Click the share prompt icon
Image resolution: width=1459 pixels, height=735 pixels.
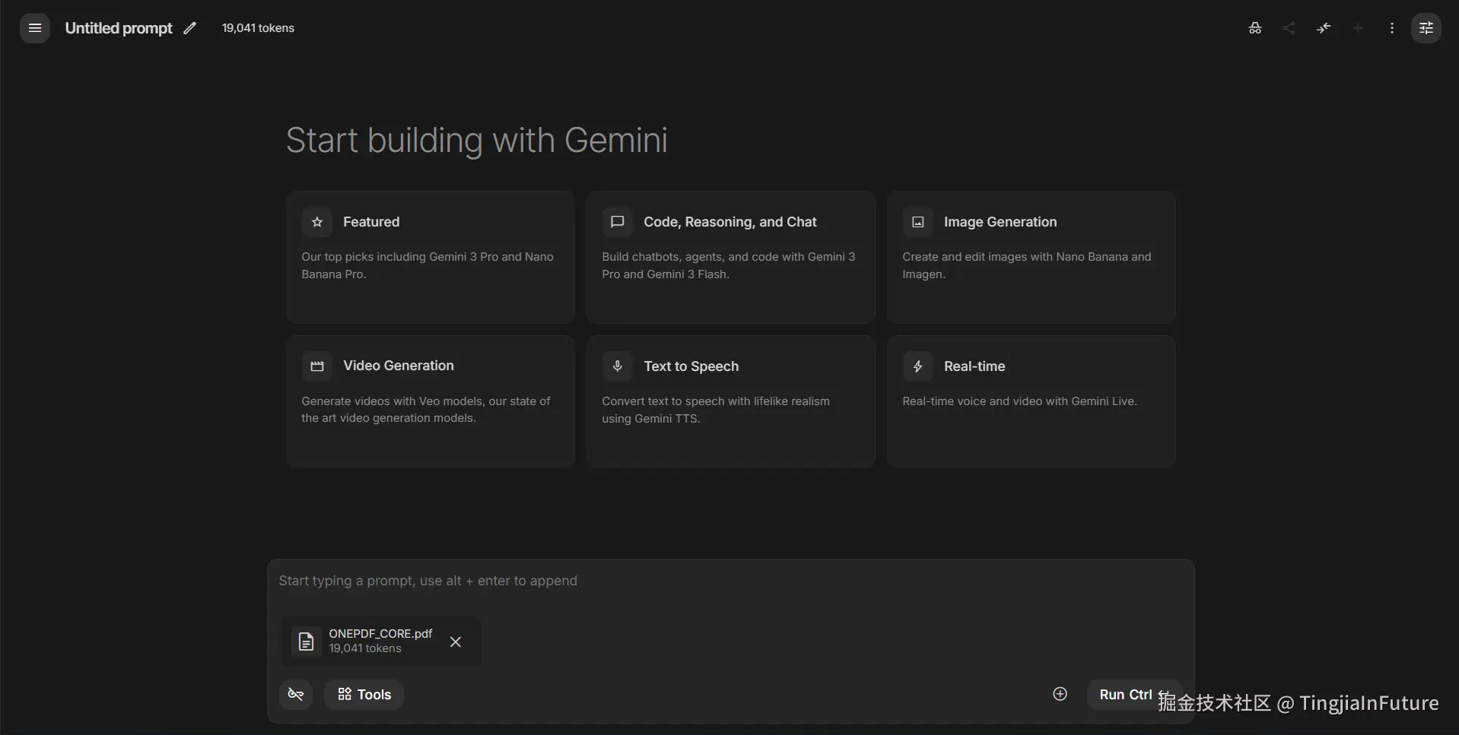[x=1289, y=28]
